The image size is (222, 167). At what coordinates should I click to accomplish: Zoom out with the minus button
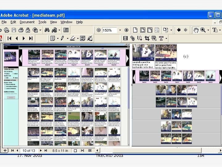(x=99, y=30)
